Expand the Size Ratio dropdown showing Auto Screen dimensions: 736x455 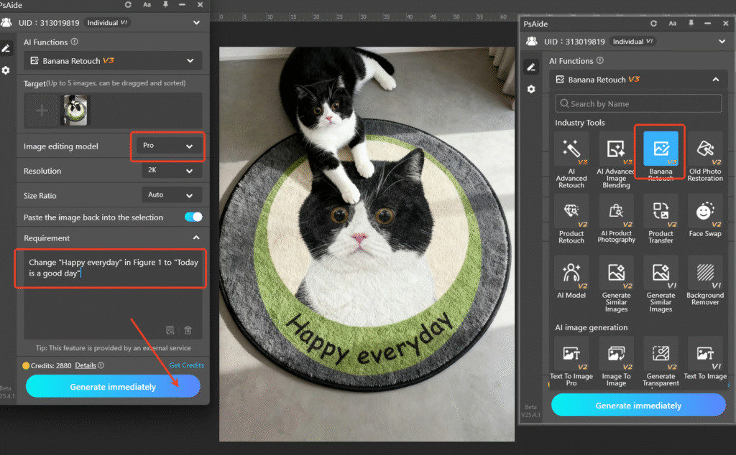[171, 195]
